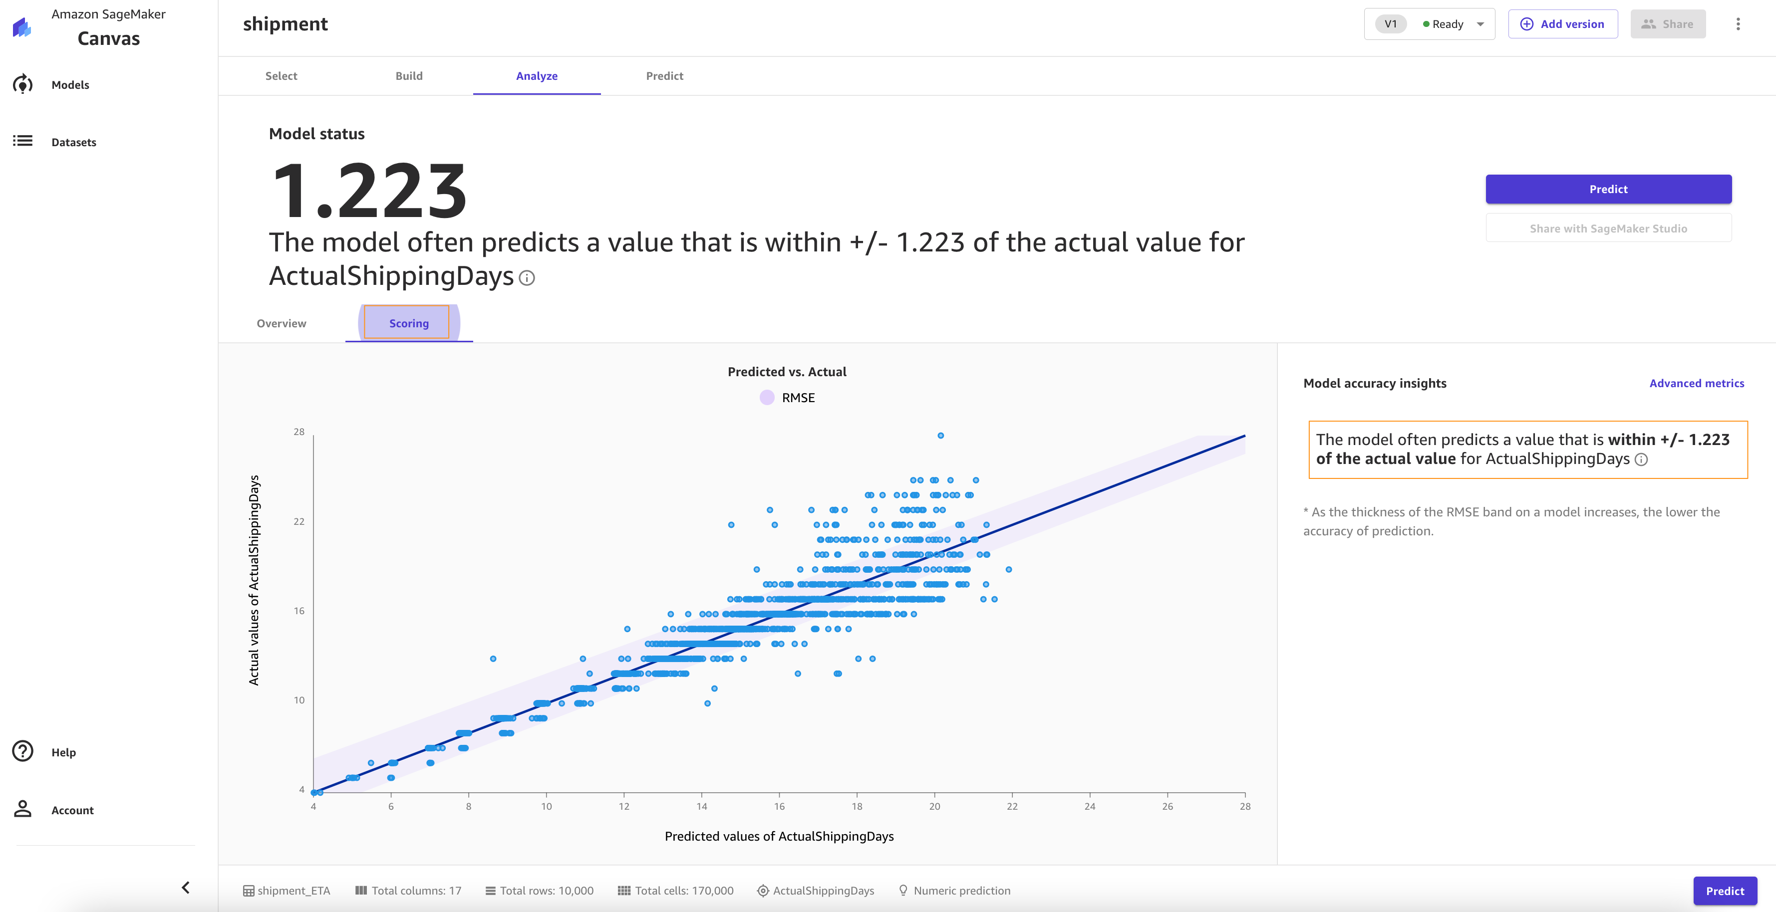Click the Help question mark icon
Screen dimensions: 1776x912
pos(23,751)
